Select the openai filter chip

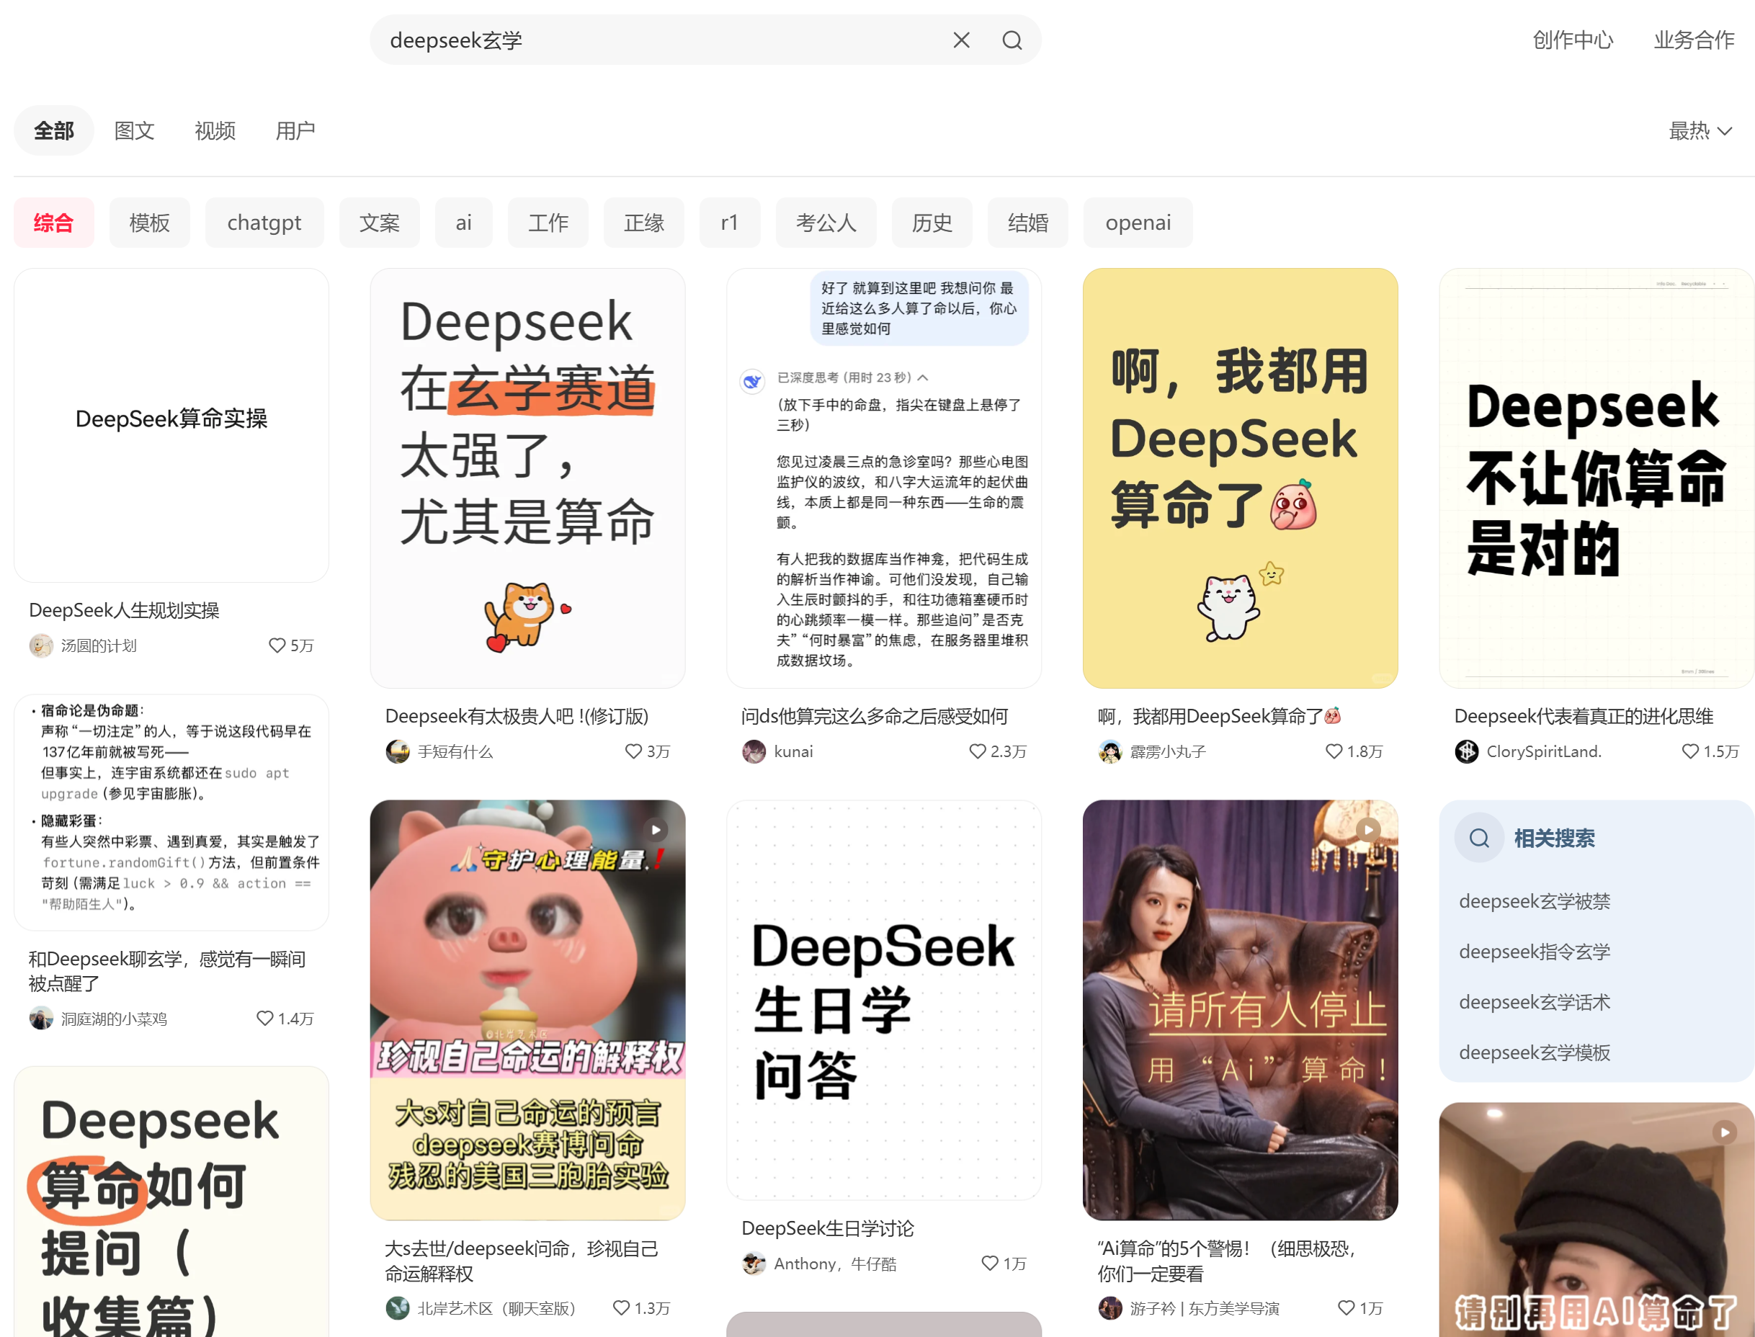[1138, 223]
